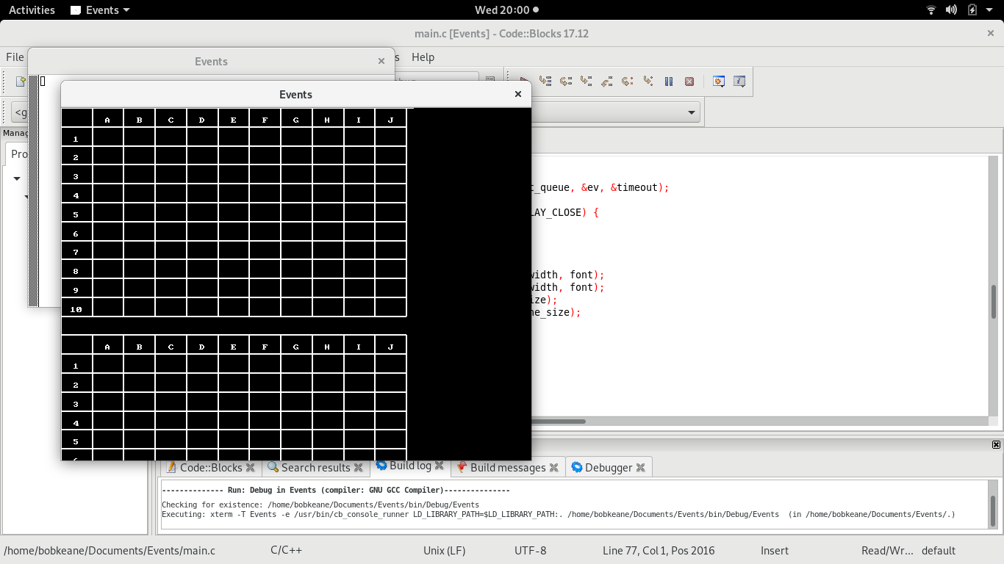Click cell A1 in the top grid
Screen dimensions: 1004x564
(x=108, y=137)
